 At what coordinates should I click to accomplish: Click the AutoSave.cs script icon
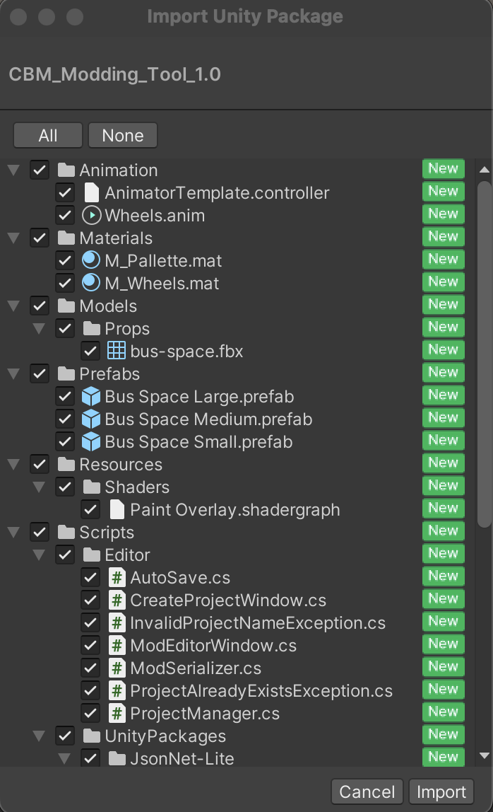click(x=117, y=577)
